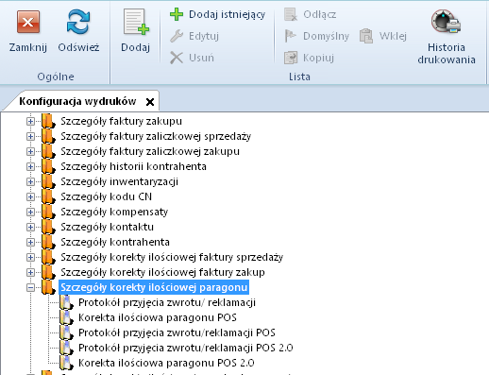The image size is (489, 375).
Task: Select Szczegóły korekty ilościowej paragonu row
Action: [154, 287]
